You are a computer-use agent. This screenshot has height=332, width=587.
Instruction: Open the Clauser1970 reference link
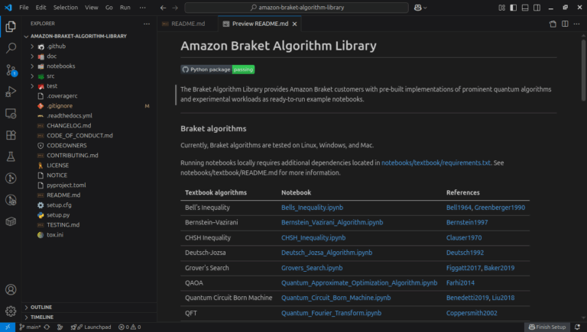464,238
